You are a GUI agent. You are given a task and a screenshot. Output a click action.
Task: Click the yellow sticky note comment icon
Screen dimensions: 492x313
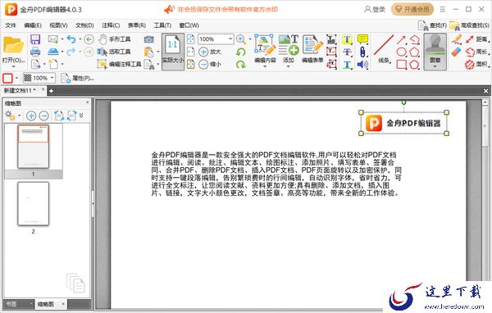(362, 39)
